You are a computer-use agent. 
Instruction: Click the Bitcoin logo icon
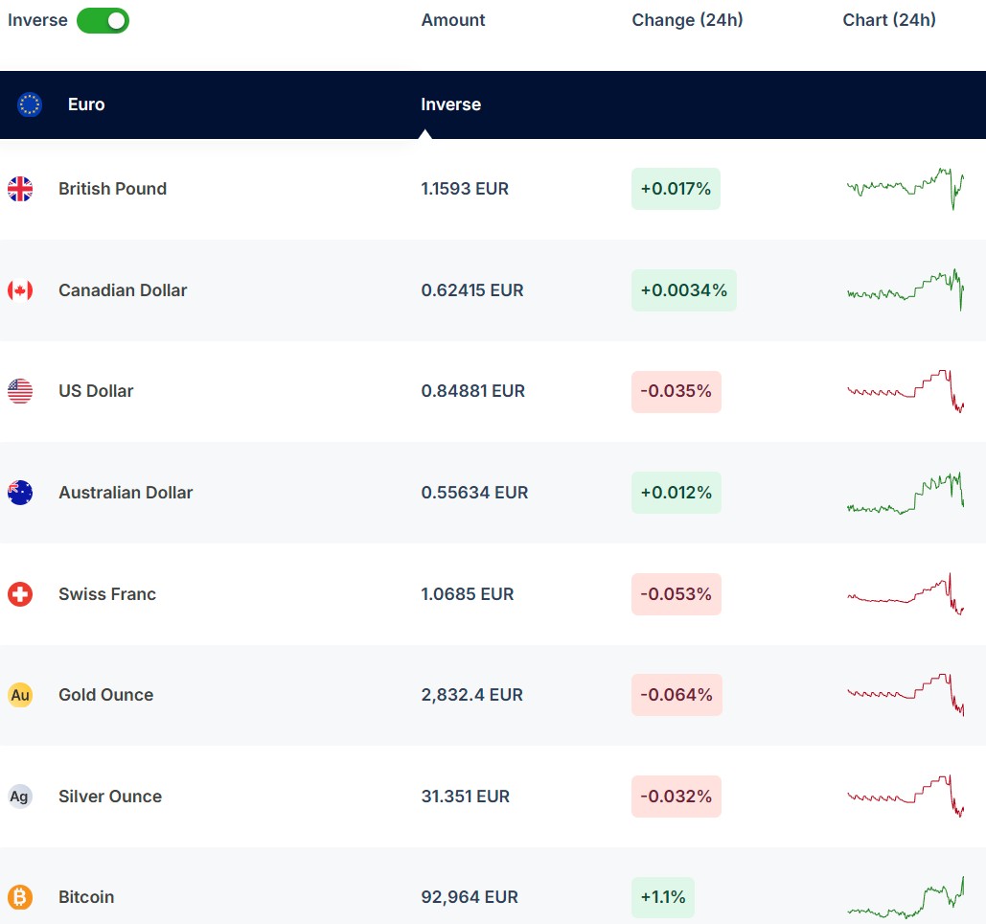pyautogui.click(x=20, y=897)
